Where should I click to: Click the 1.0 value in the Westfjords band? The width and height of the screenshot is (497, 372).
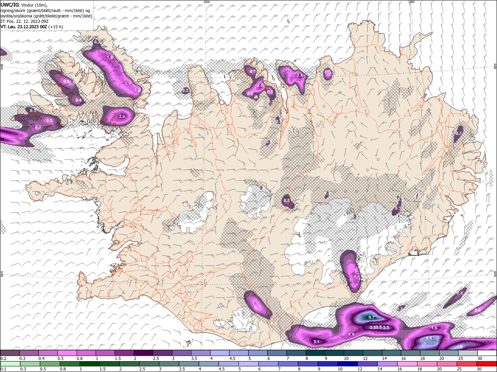coord(137,90)
